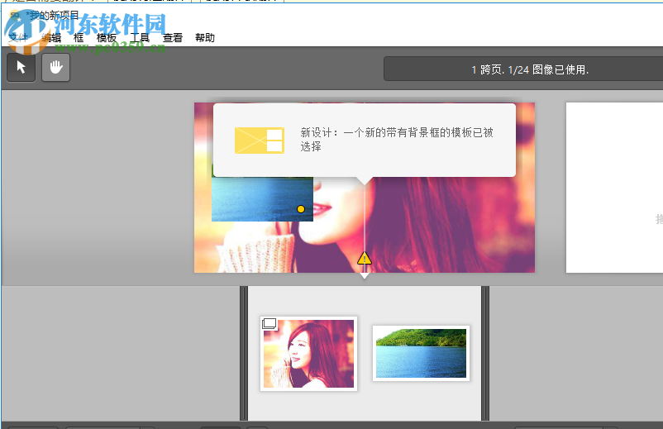The height and width of the screenshot is (429, 663).
Task: Open the 文件 menu
Action: pyautogui.click(x=18, y=38)
